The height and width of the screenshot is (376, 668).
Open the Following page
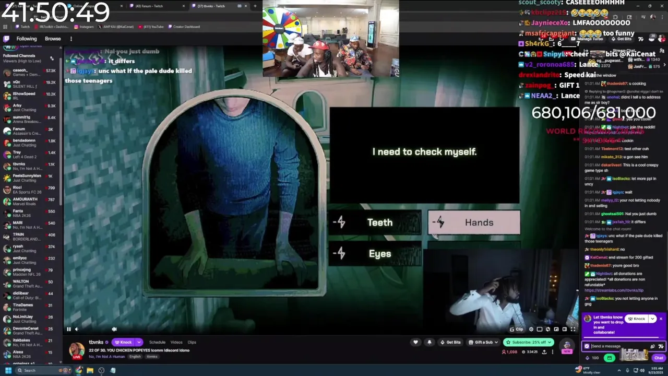[x=27, y=39]
